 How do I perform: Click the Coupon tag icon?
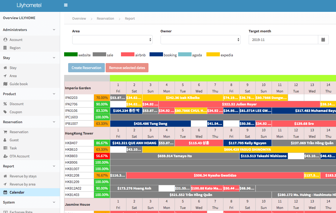5,112
